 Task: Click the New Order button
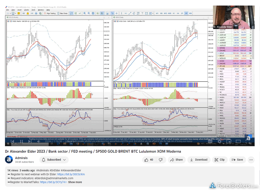pos(62,13)
